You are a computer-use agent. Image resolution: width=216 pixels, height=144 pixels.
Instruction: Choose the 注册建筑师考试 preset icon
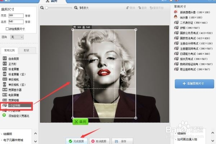coord(176,49)
